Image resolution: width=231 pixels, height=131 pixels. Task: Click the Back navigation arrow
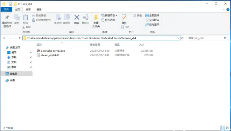click(x=5, y=38)
